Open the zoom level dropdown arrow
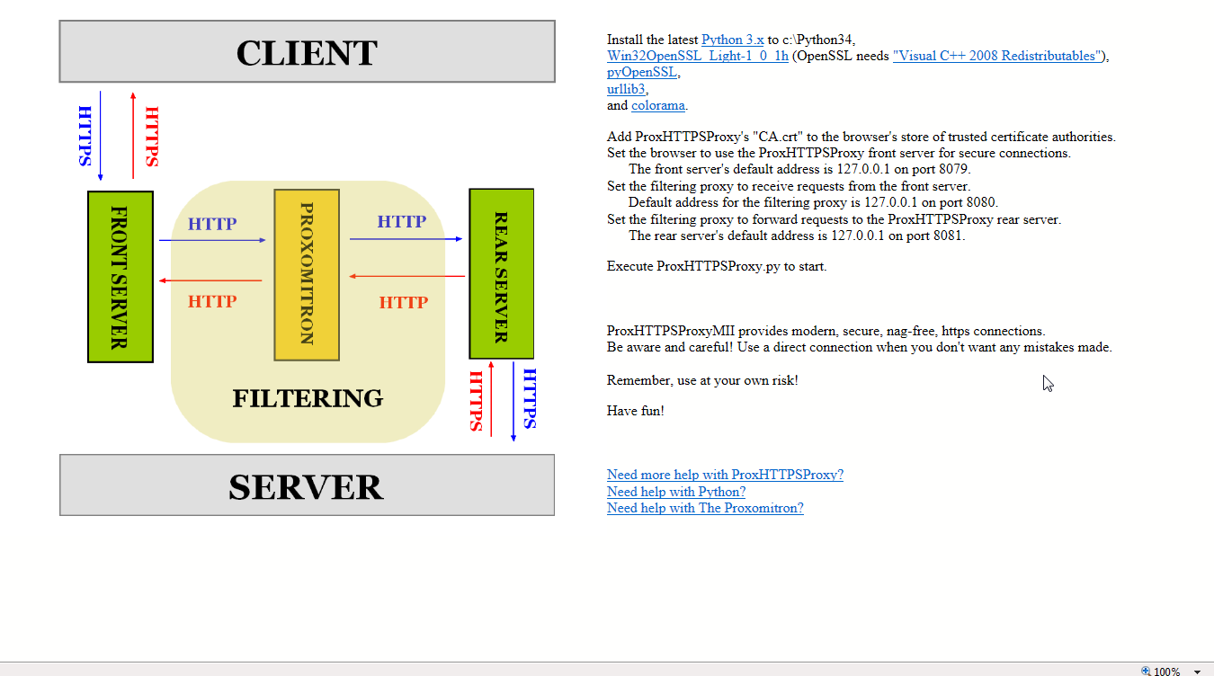1214x676 pixels. pos(1197,672)
